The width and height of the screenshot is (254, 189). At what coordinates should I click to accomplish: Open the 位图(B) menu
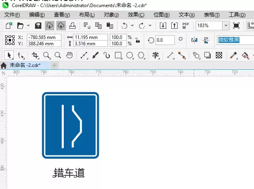tap(161, 15)
